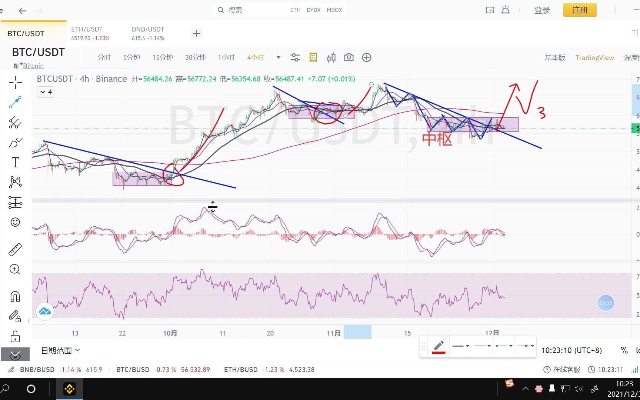
Task: Open the red line color pencil picker
Action: coord(439,347)
